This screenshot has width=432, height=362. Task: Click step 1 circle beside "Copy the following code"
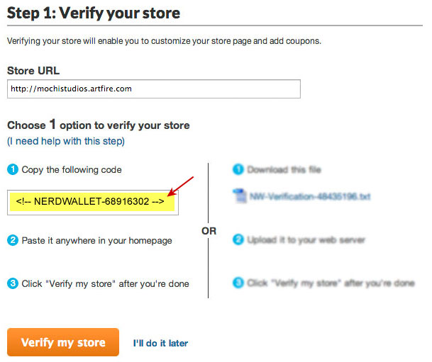(13, 170)
